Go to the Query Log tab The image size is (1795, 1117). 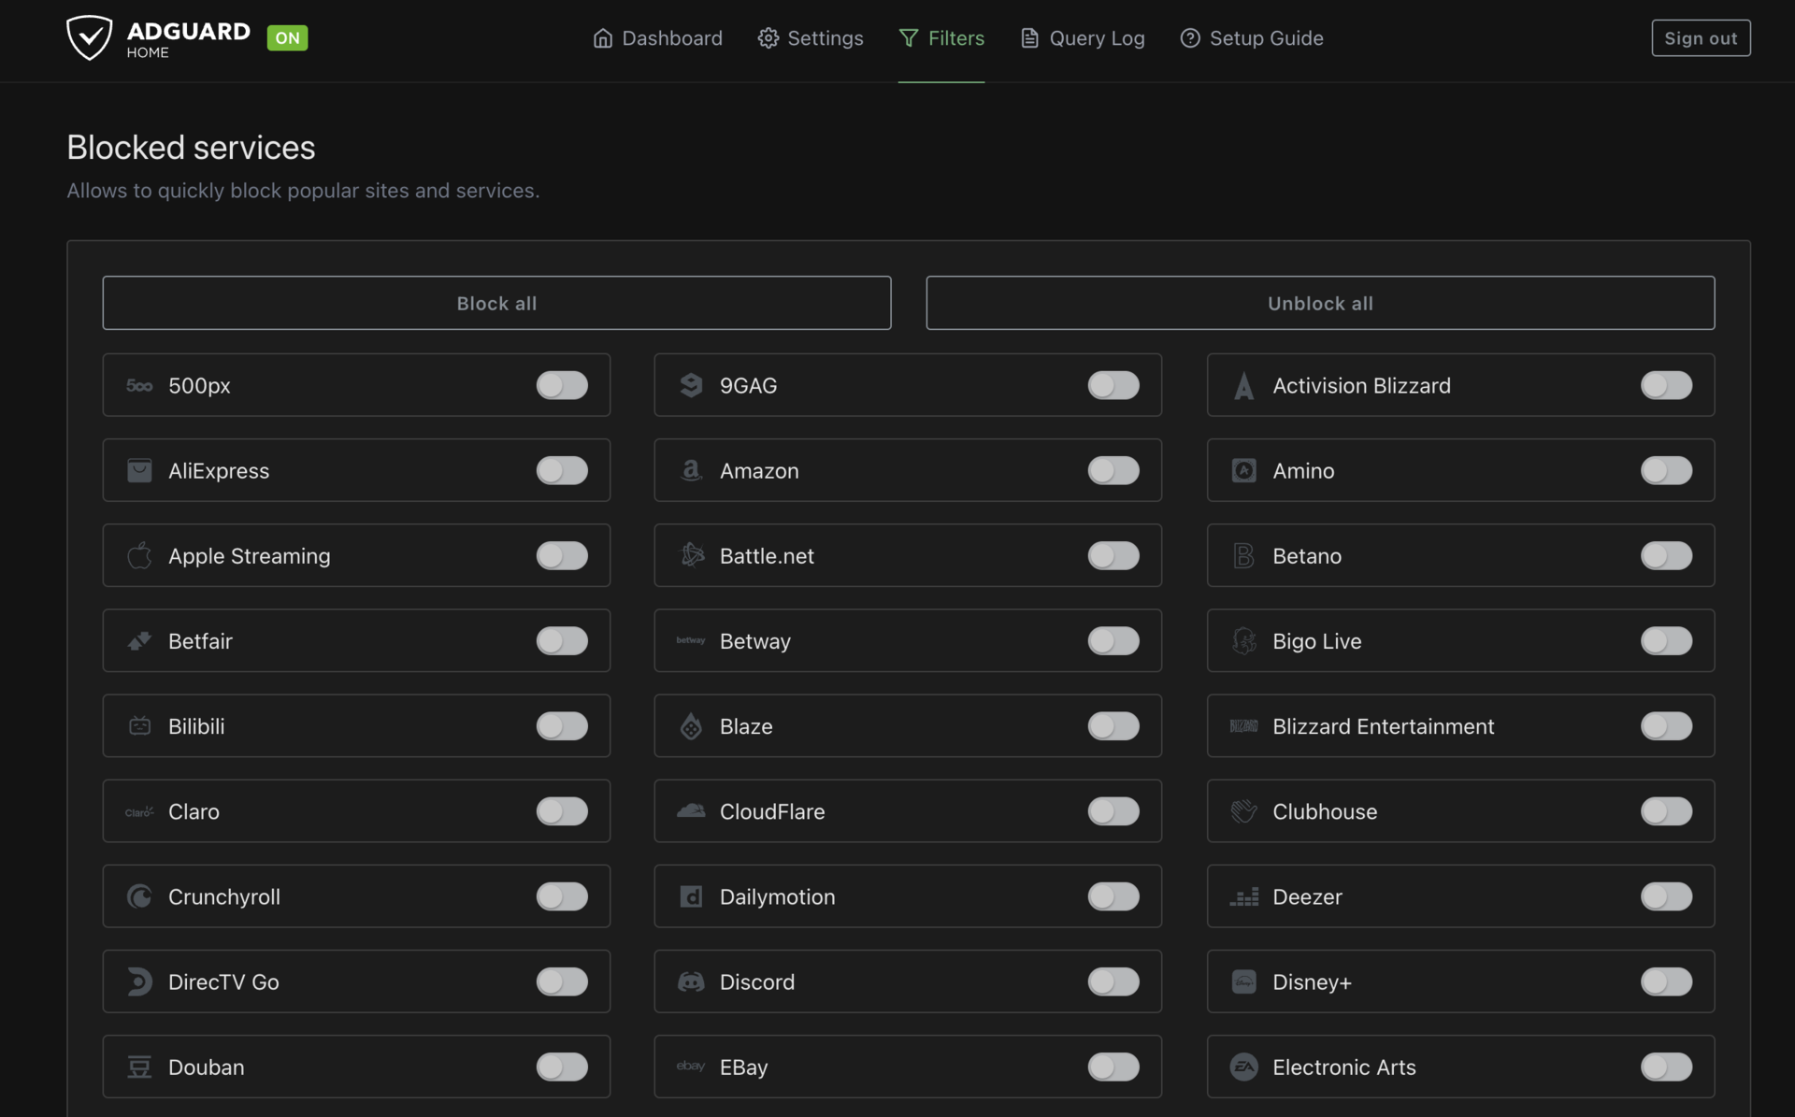click(x=1083, y=38)
